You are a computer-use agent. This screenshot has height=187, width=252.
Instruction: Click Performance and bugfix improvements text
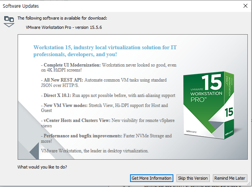coord(107,139)
